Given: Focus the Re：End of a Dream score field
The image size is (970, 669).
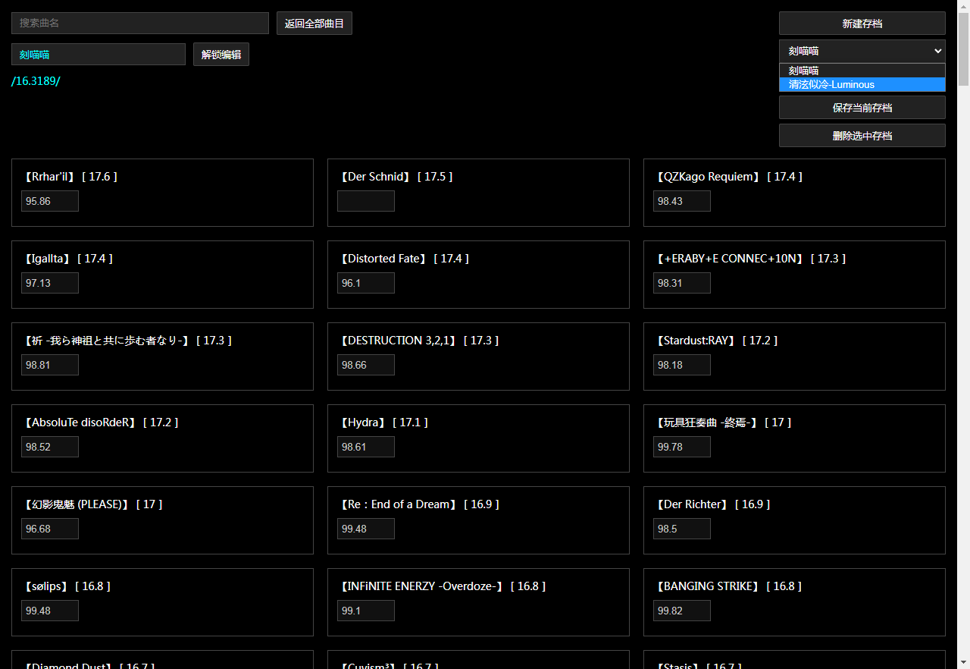Looking at the screenshot, I should pos(366,529).
